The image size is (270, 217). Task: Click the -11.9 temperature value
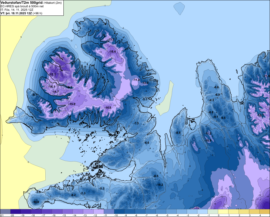[137, 80]
